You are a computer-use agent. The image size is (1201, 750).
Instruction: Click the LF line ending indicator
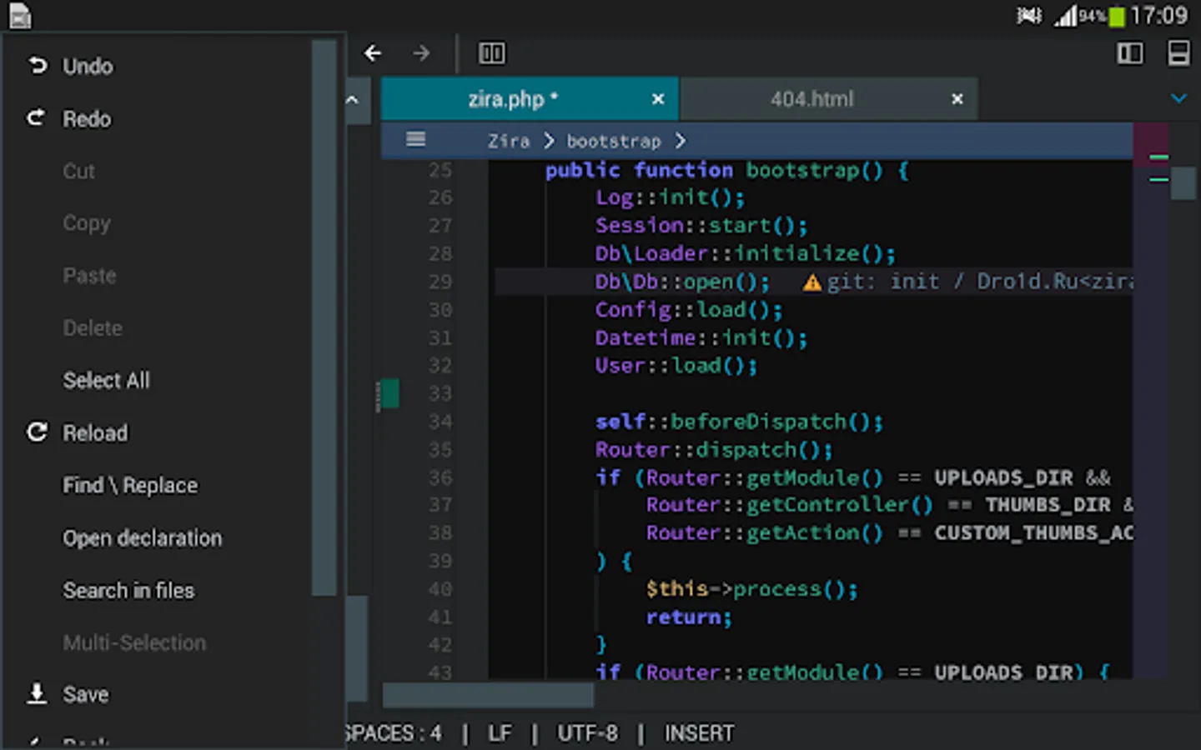(x=500, y=733)
